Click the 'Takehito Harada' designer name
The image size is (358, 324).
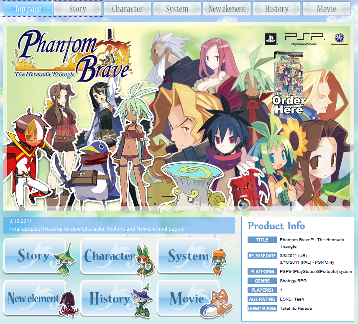(x=296, y=309)
